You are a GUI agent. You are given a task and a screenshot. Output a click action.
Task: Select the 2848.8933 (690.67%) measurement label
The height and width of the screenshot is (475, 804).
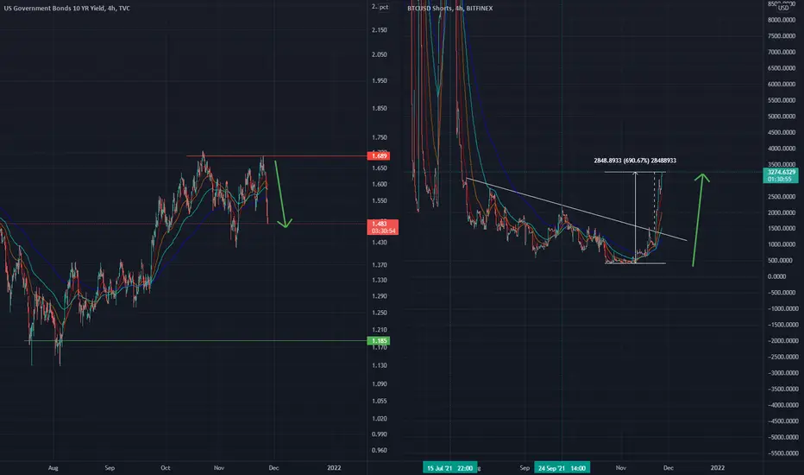[x=635, y=161]
